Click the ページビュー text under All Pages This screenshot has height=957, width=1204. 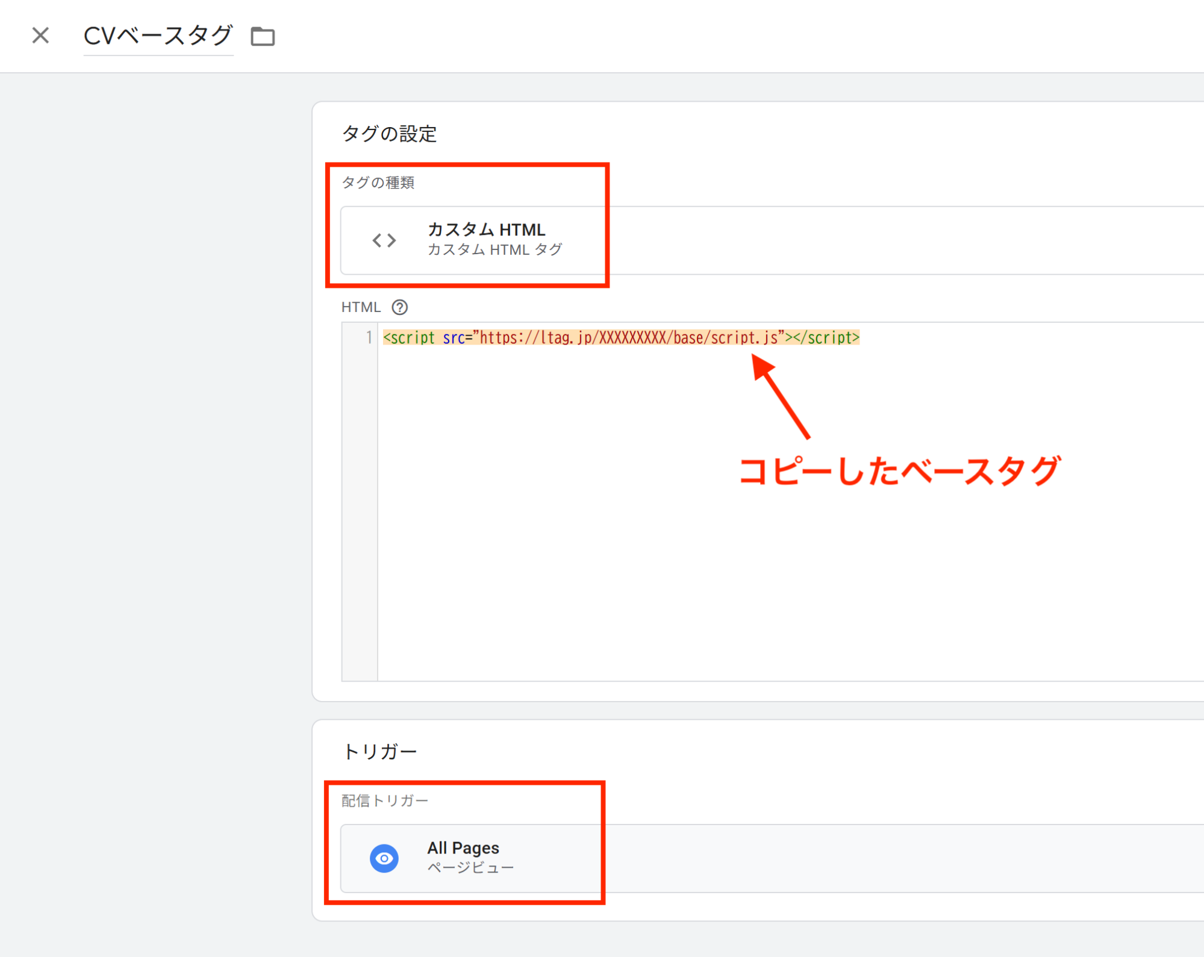point(470,867)
